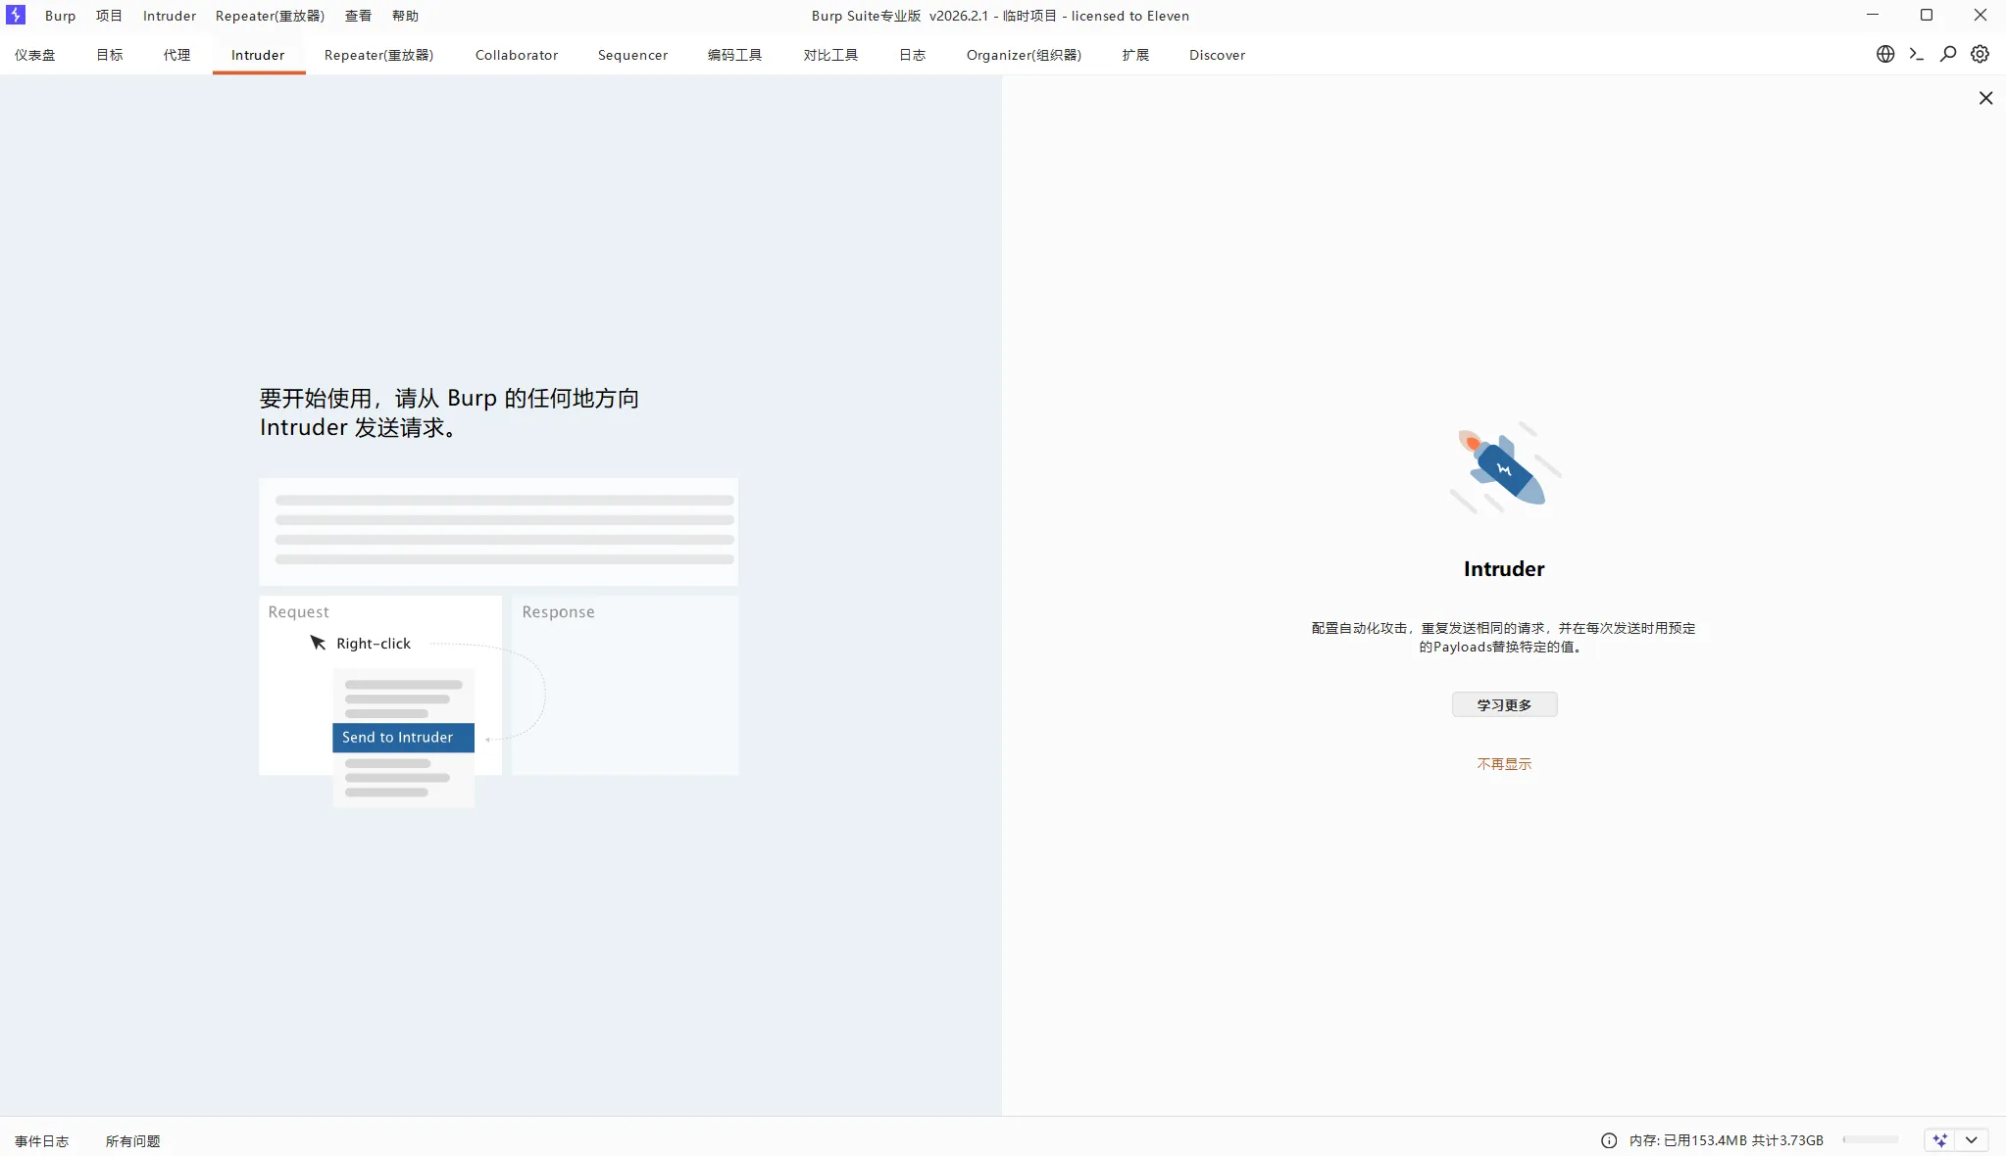Click the magnifier search icon
Screen dimensions: 2006x1156
point(1948,55)
